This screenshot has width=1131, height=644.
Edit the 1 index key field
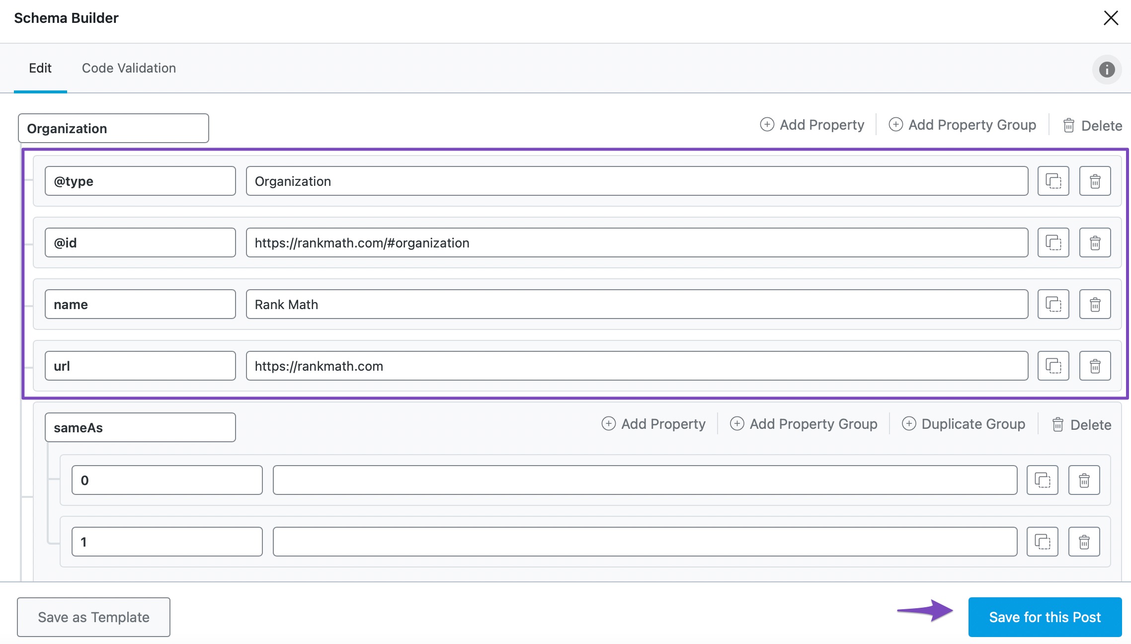tap(167, 542)
